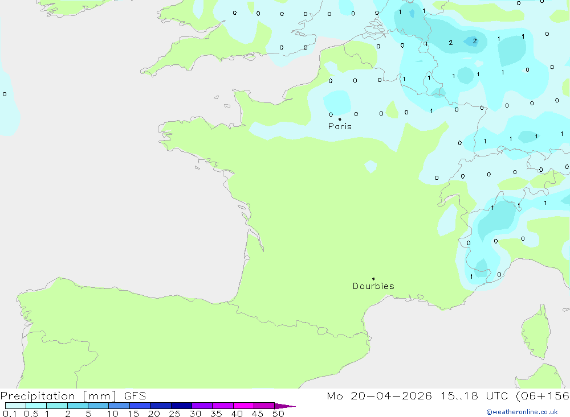Pick the 5–10 mm legend color
The height and width of the screenshot is (417, 570).
(x=99, y=406)
